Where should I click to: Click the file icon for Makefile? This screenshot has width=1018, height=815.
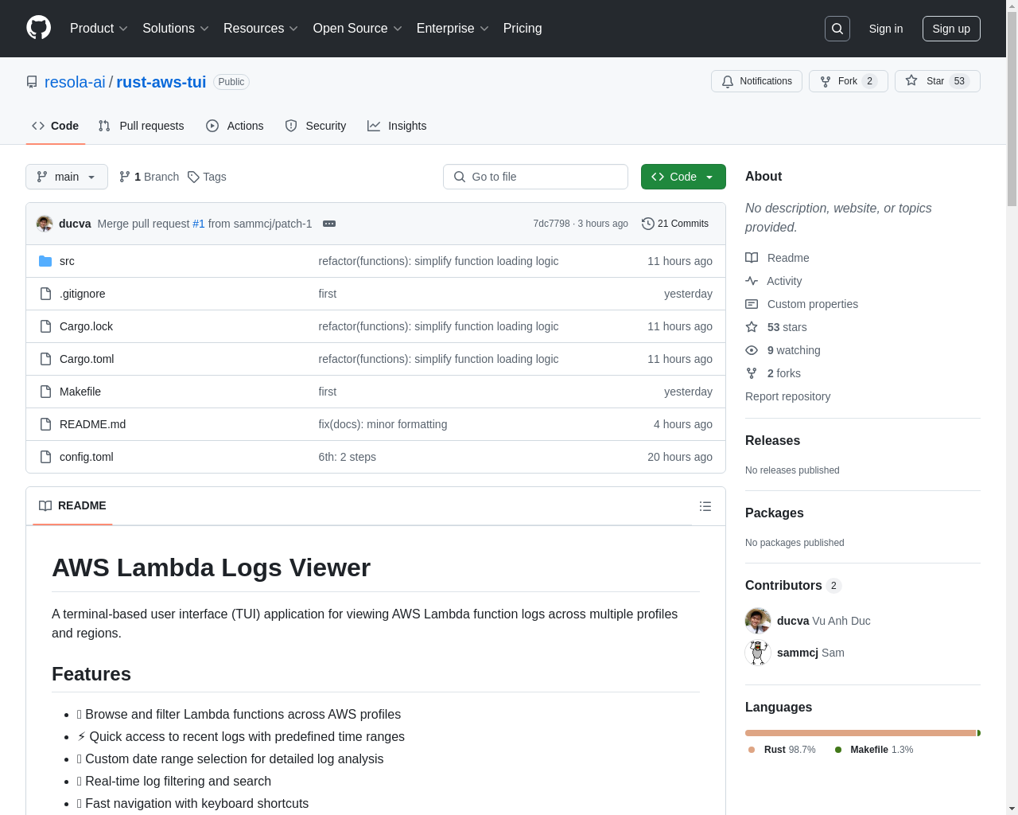pos(45,392)
